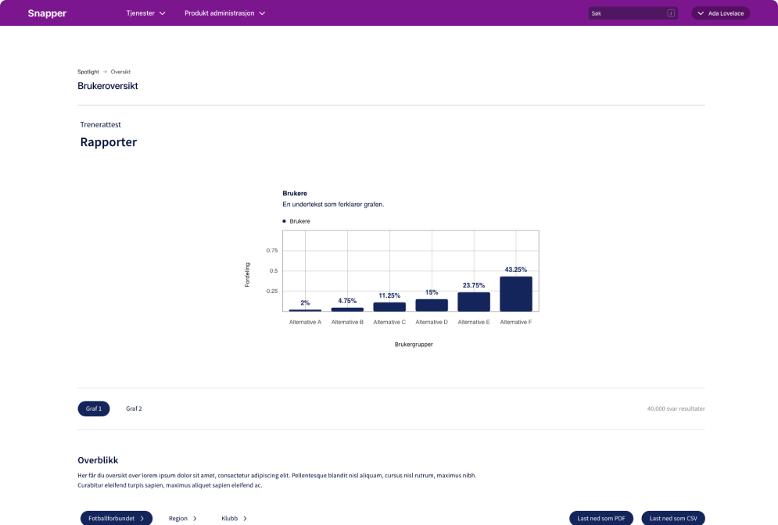This screenshot has width=778, height=525.
Task: Click the Alternative E bar in chart
Action: 473,302
